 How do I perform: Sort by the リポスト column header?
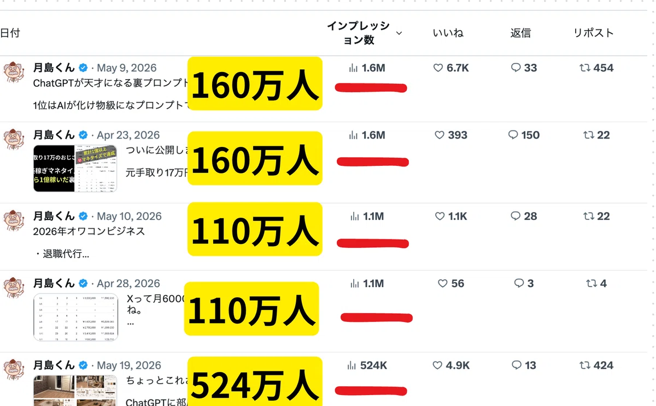click(594, 33)
